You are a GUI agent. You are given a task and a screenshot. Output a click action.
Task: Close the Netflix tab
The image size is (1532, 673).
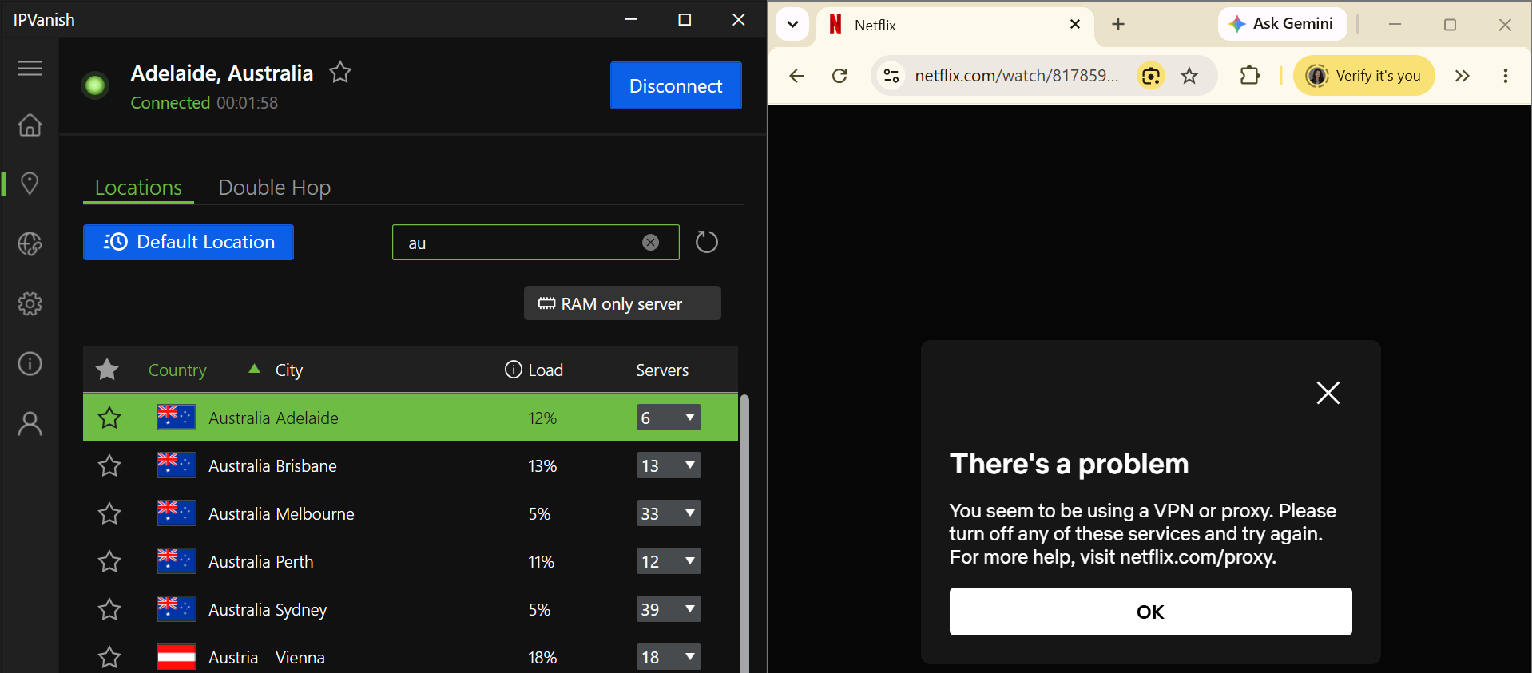coord(1075,24)
